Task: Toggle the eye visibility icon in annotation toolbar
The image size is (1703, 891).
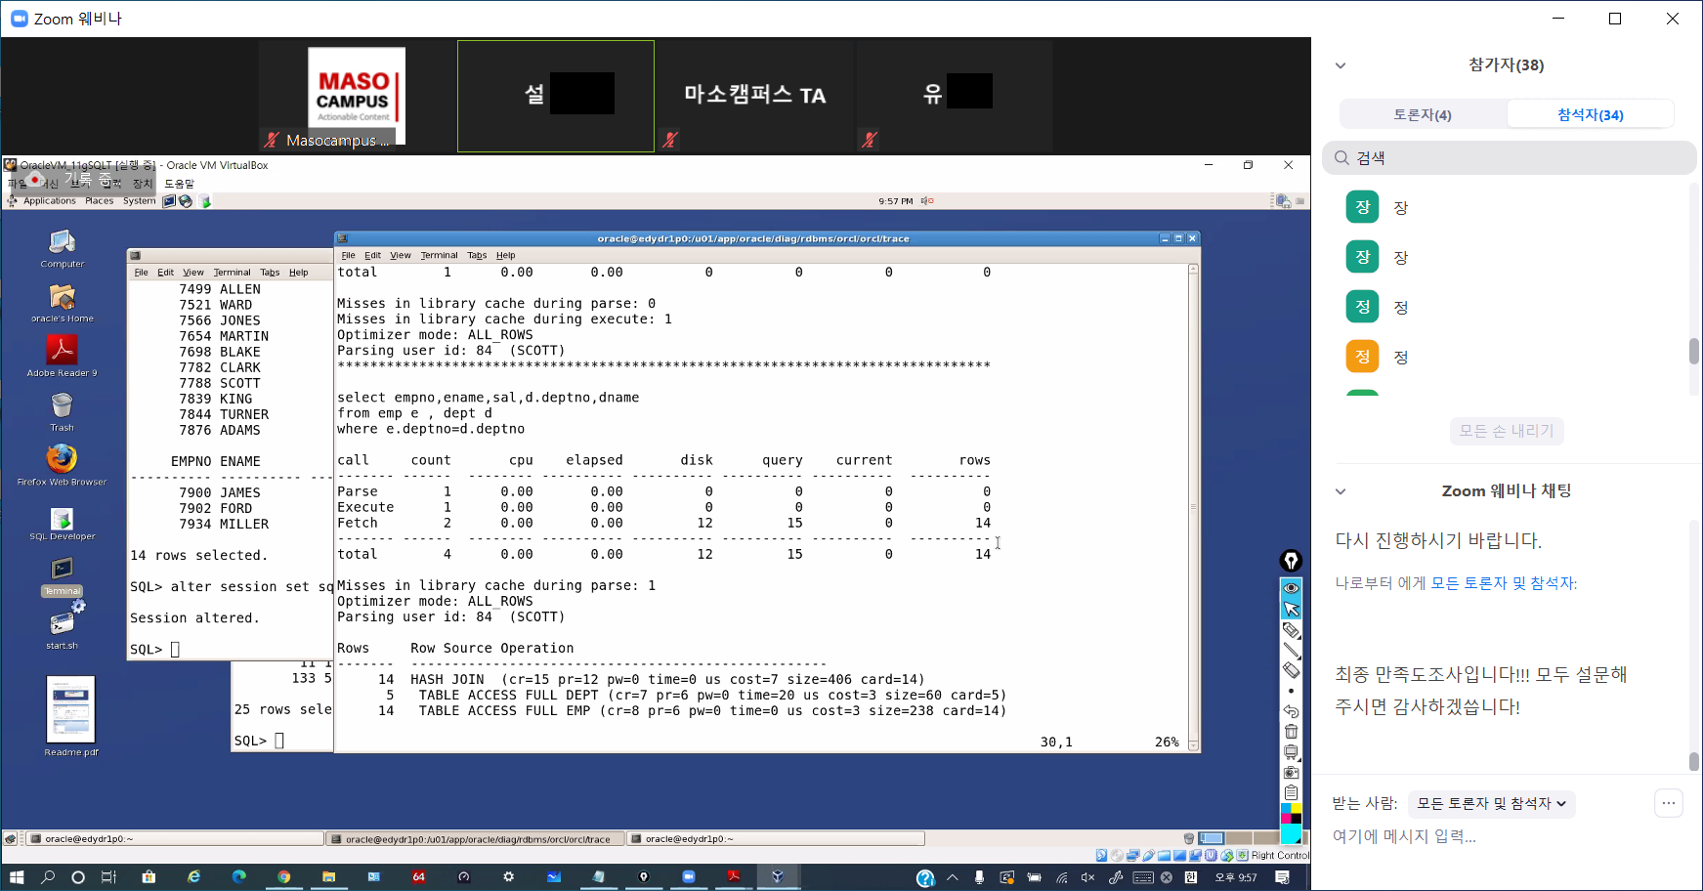Action: click(1291, 588)
